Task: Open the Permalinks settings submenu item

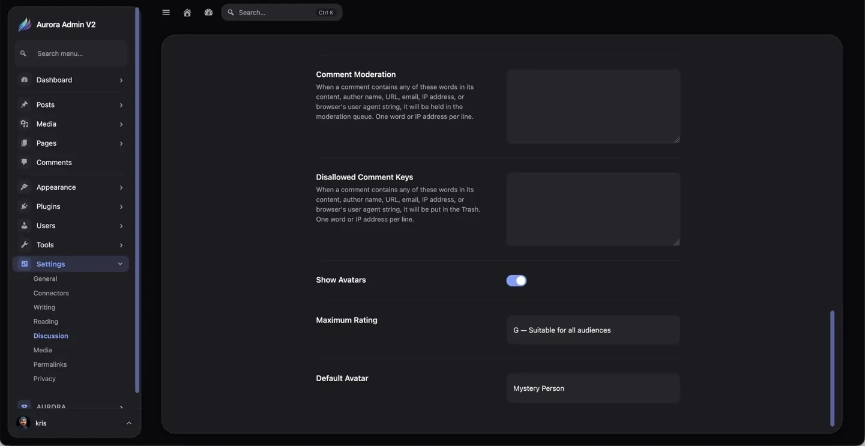Action: pos(50,364)
